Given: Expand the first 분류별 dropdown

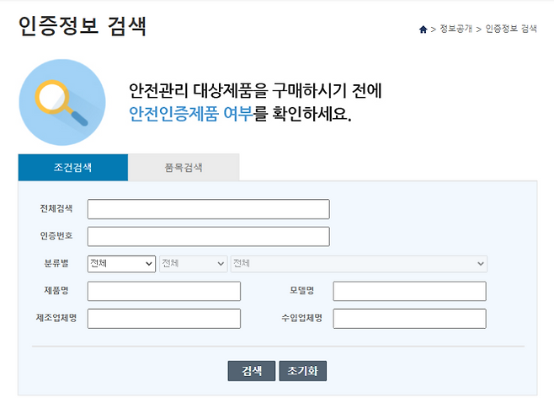Looking at the screenshot, I should click(121, 264).
